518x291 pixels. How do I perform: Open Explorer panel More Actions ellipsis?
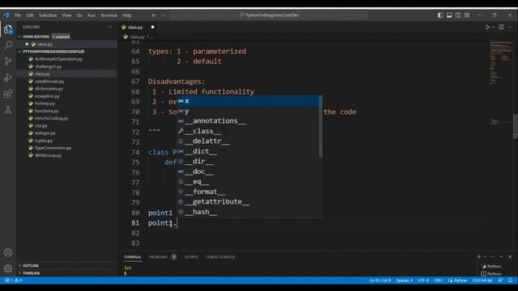110,27
